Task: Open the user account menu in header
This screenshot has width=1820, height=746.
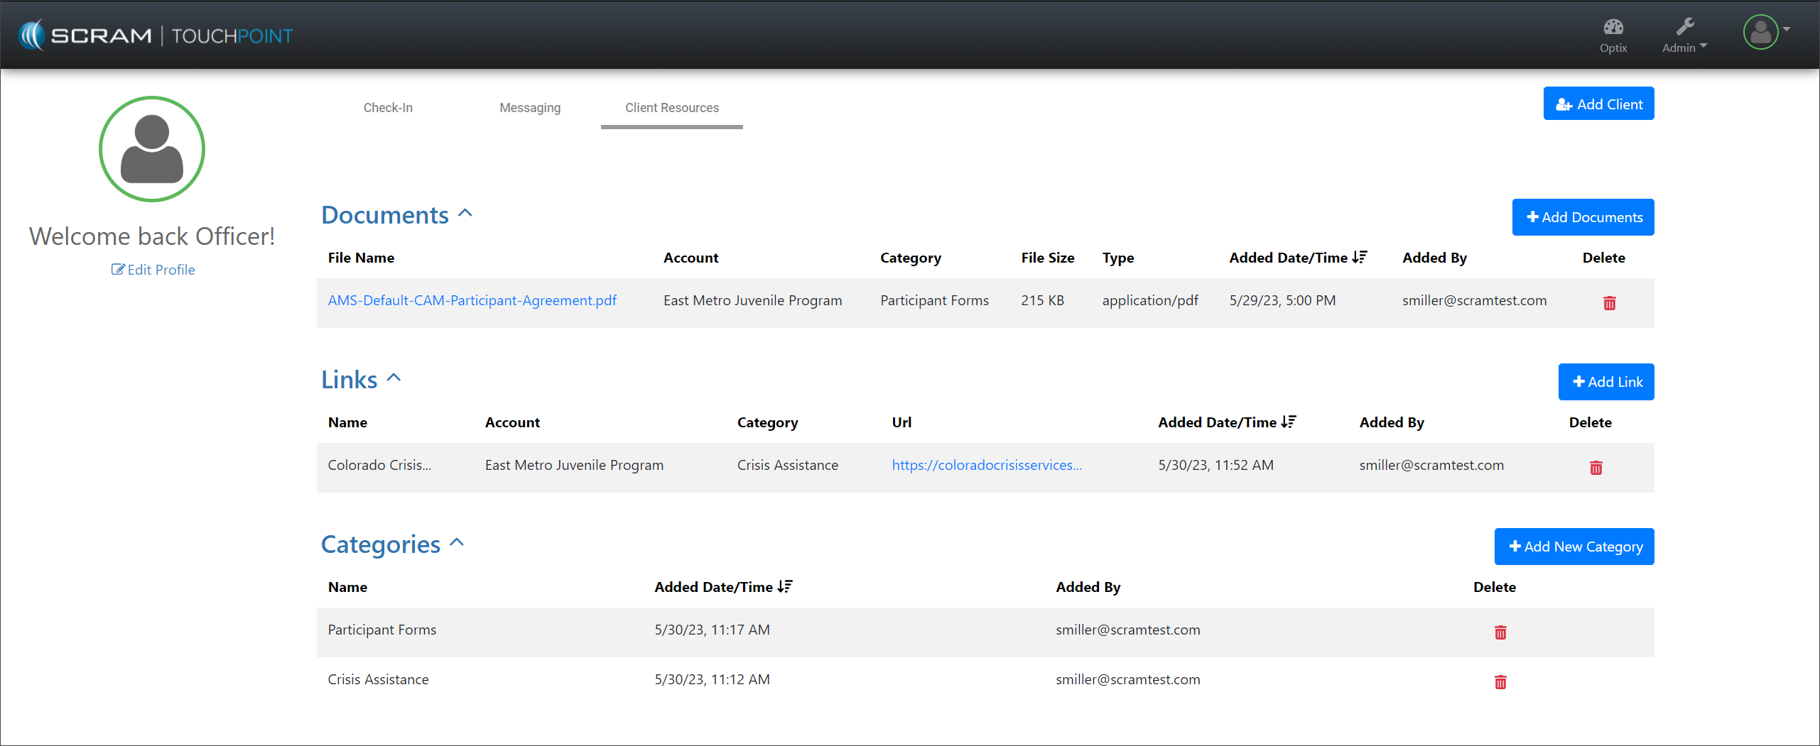Action: coord(1765,32)
